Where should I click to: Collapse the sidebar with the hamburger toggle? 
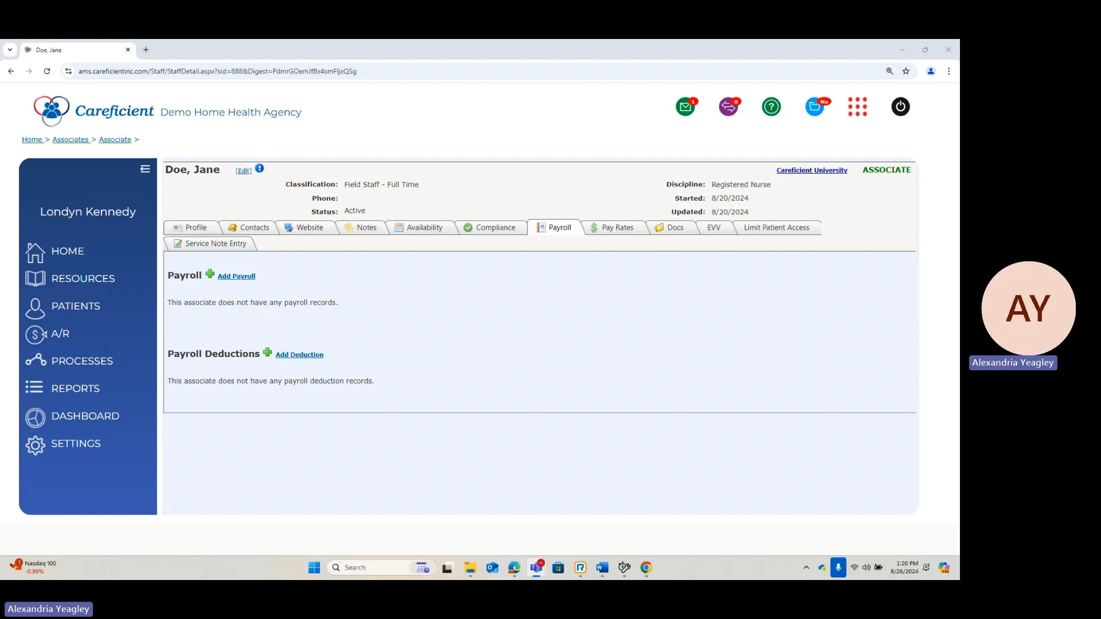pos(145,169)
